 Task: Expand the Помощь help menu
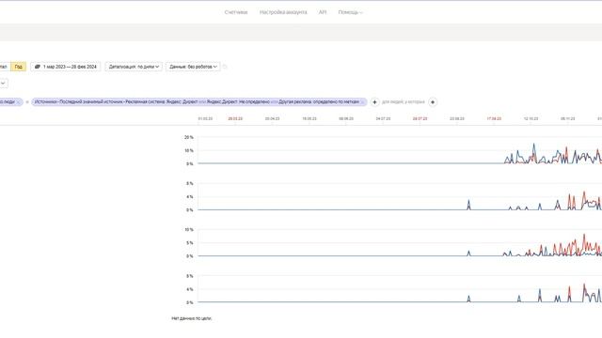coord(350,12)
